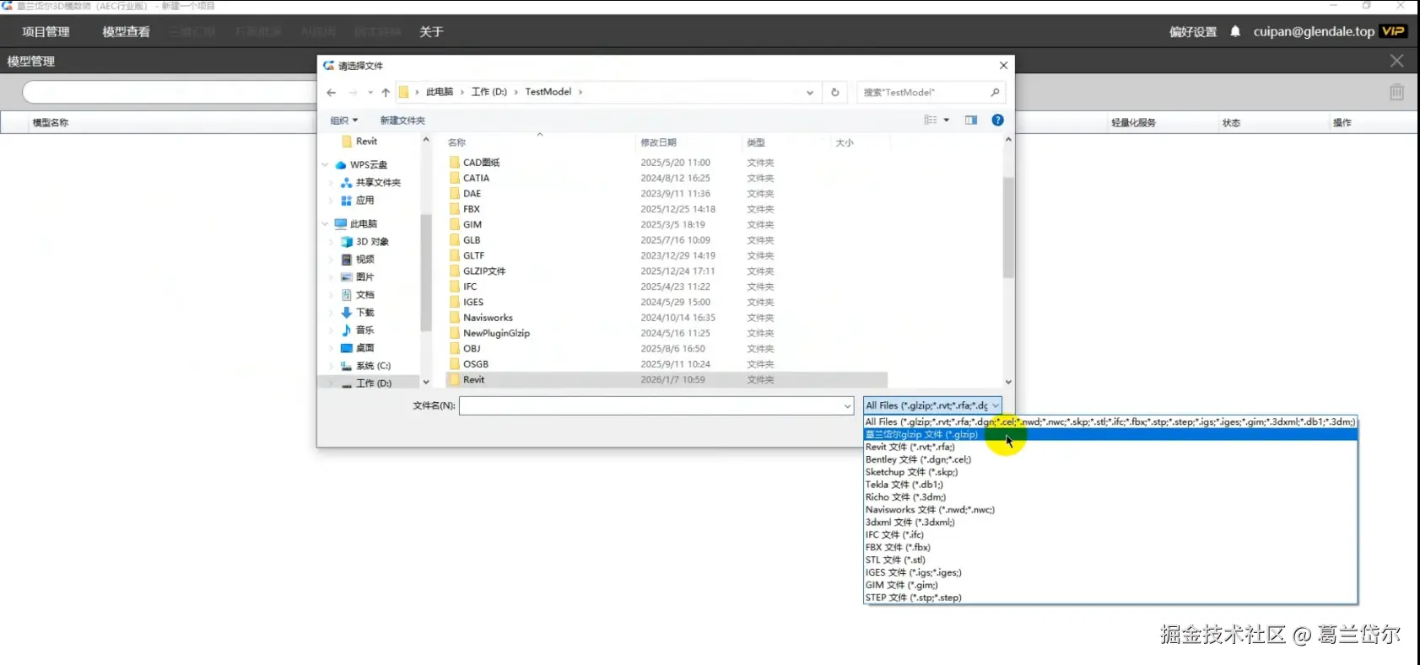Screen dimensions: 1420x665
Task: Open the DAE folder
Action: (472, 194)
